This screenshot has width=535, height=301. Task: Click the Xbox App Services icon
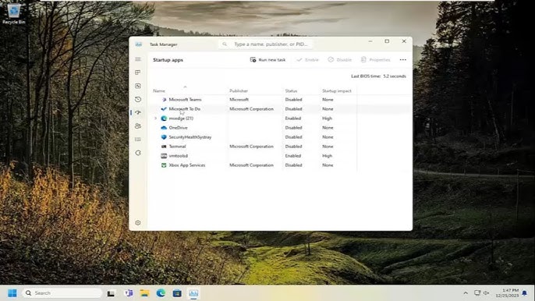(x=164, y=165)
